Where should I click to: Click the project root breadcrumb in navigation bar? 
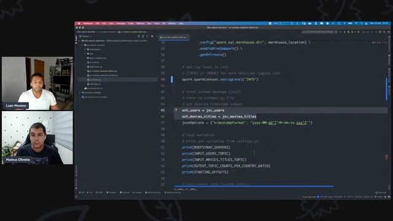(x=86, y=32)
